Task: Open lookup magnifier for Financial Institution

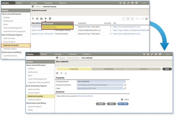Action: (125, 85)
